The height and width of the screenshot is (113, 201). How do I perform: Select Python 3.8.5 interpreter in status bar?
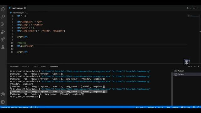point(14,107)
